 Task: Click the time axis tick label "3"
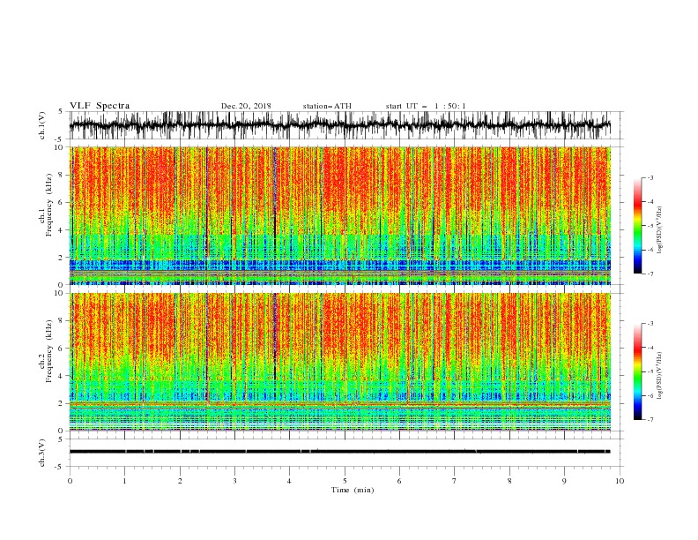(234, 481)
